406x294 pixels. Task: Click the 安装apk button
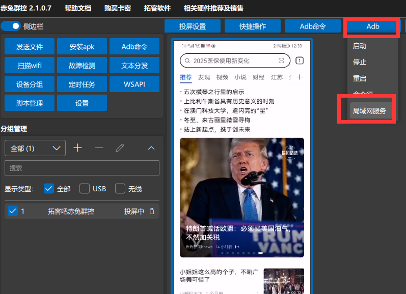82,47
